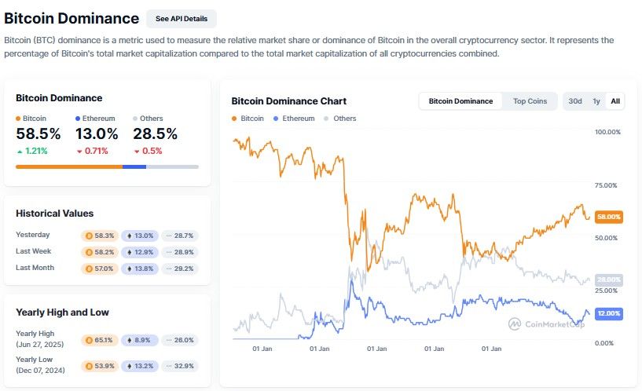Switch to the Top Coins tab

click(x=530, y=101)
